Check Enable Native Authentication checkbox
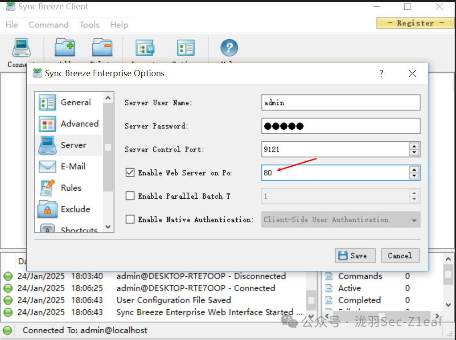This screenshot has height=340, width=456. point(130,219)
